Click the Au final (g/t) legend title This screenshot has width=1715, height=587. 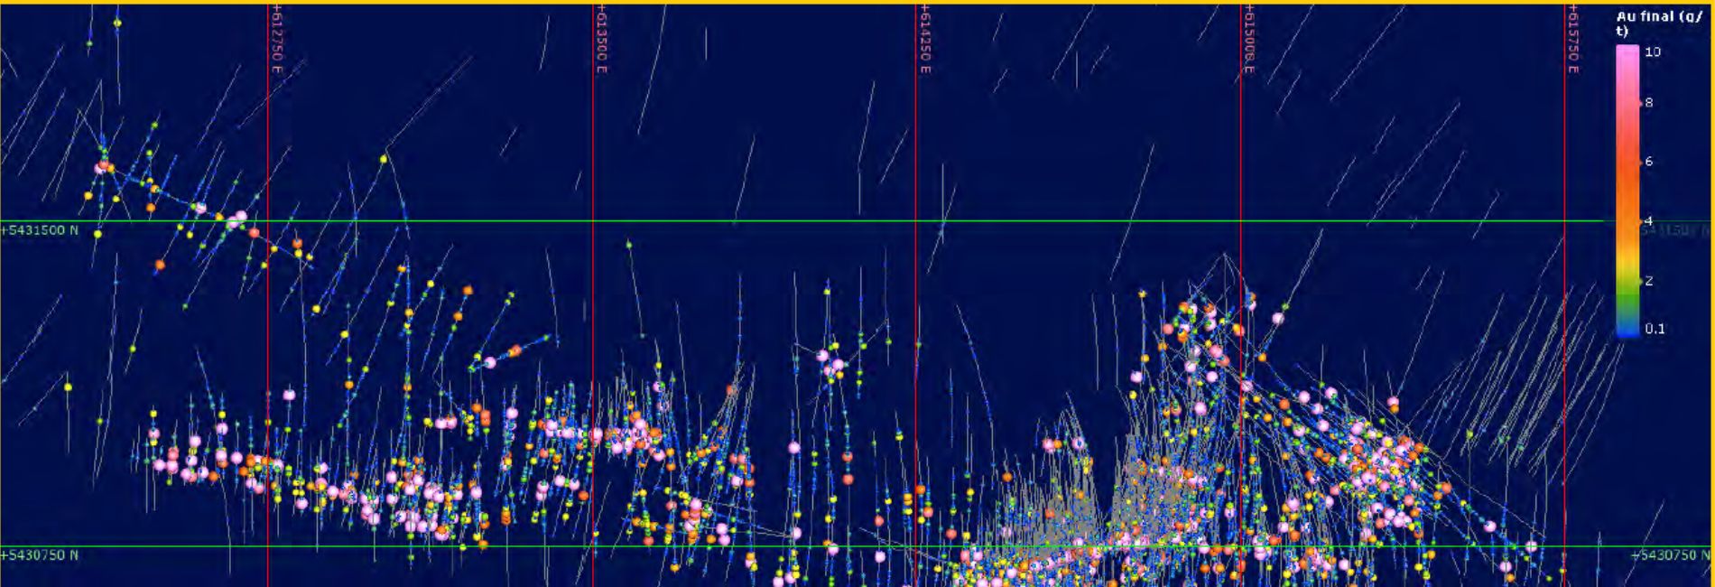(x=1659, y=23)
